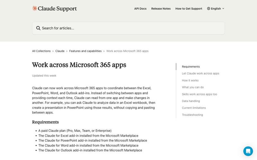
Task: Click the Claude for Outlook add-in bullet
Action: [90, 150]
